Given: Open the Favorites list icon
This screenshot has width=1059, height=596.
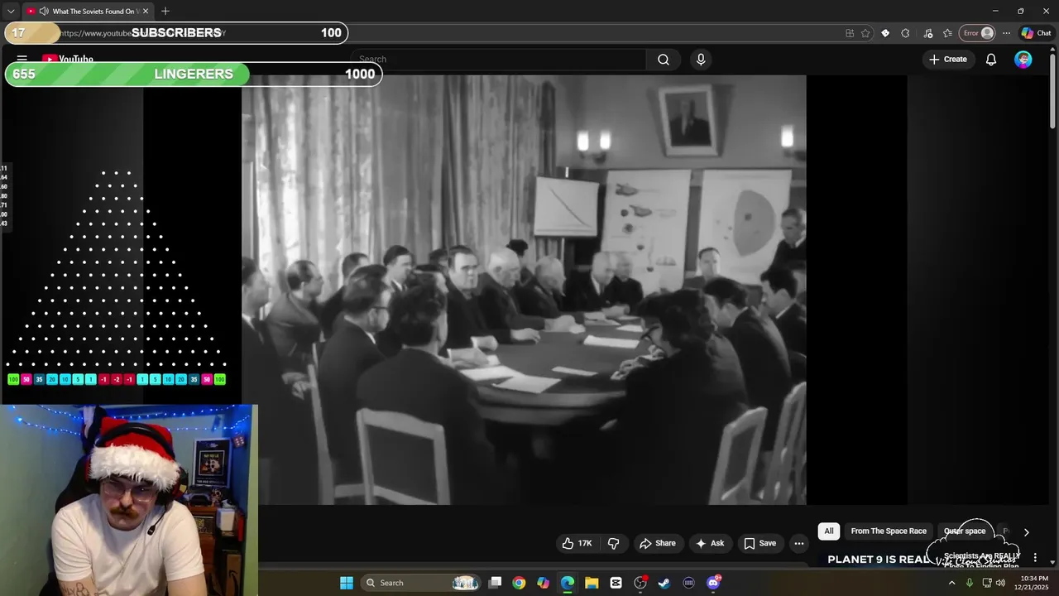Looking at the screenshot, I should (947, 33).
